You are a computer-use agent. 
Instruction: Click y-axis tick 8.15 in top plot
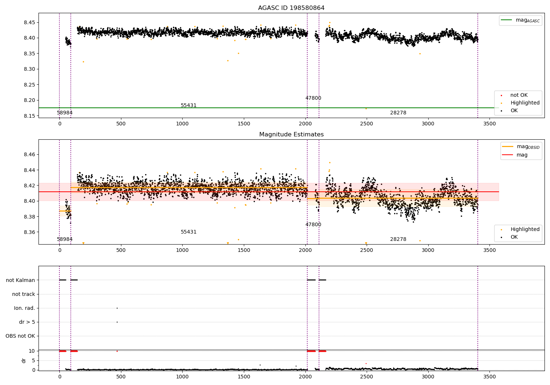pyautogui.click(x=30, y=116)
